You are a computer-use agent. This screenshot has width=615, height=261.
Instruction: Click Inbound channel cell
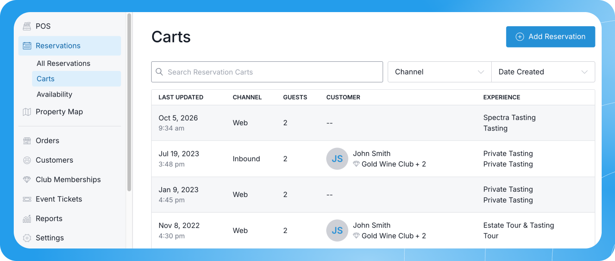(246, 159)
